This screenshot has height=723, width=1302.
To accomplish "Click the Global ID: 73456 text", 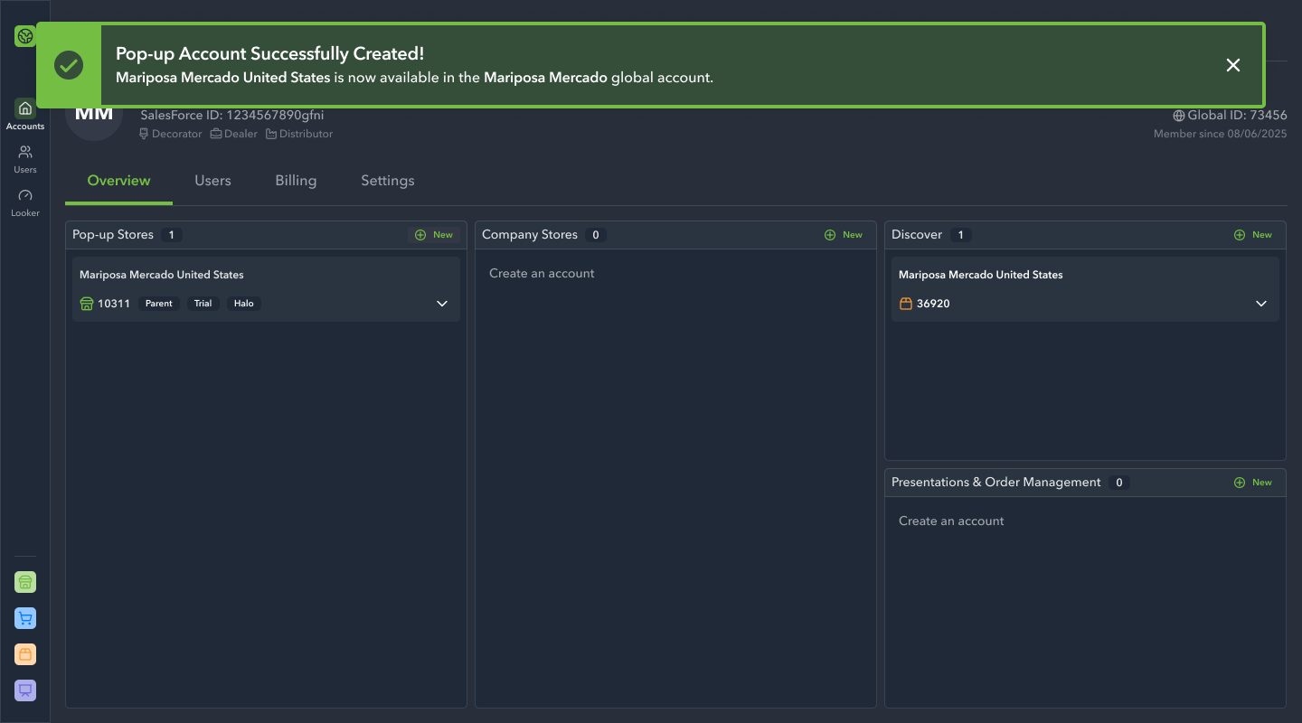I will [1237, 116].
